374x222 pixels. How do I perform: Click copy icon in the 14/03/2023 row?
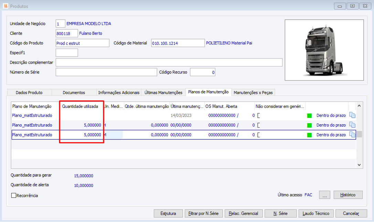(352, 115)
